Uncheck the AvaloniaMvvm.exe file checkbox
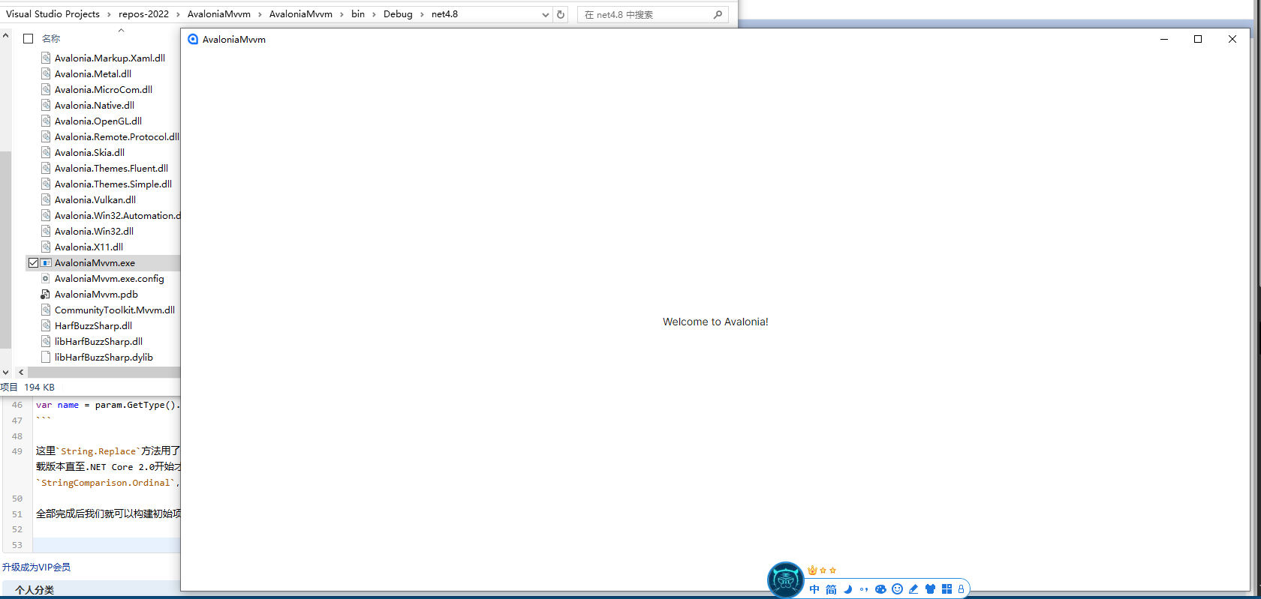Screen dimensions: 1261x599 click(33, 263)
